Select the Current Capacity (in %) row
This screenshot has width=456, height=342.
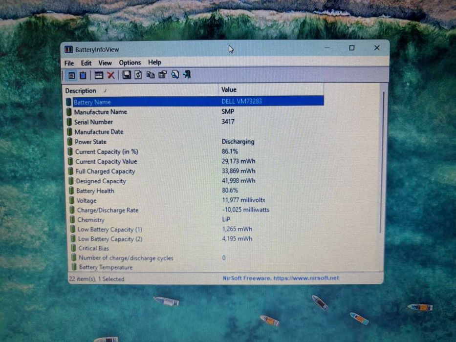[195, 151]
